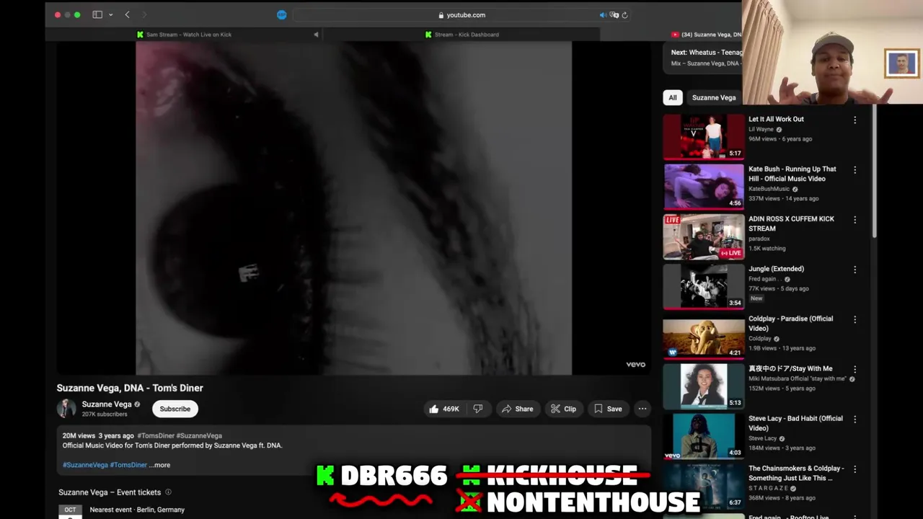Open options menu for Jungle (Extended)
This screenshot has height=519, width=923.
pyautogui.click(x=855, y=270)
